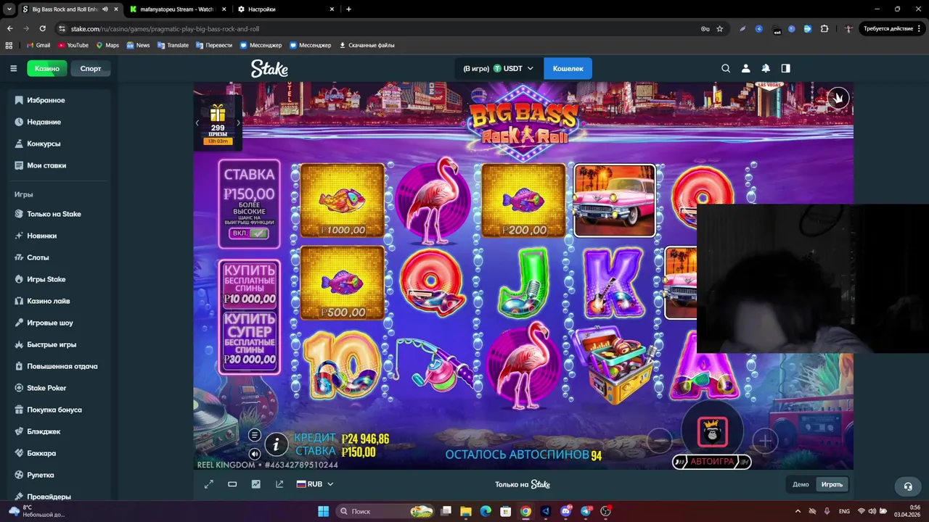The image size is (929, 522).
Task: Click the Stake logo
Action: tap(269, 68)
